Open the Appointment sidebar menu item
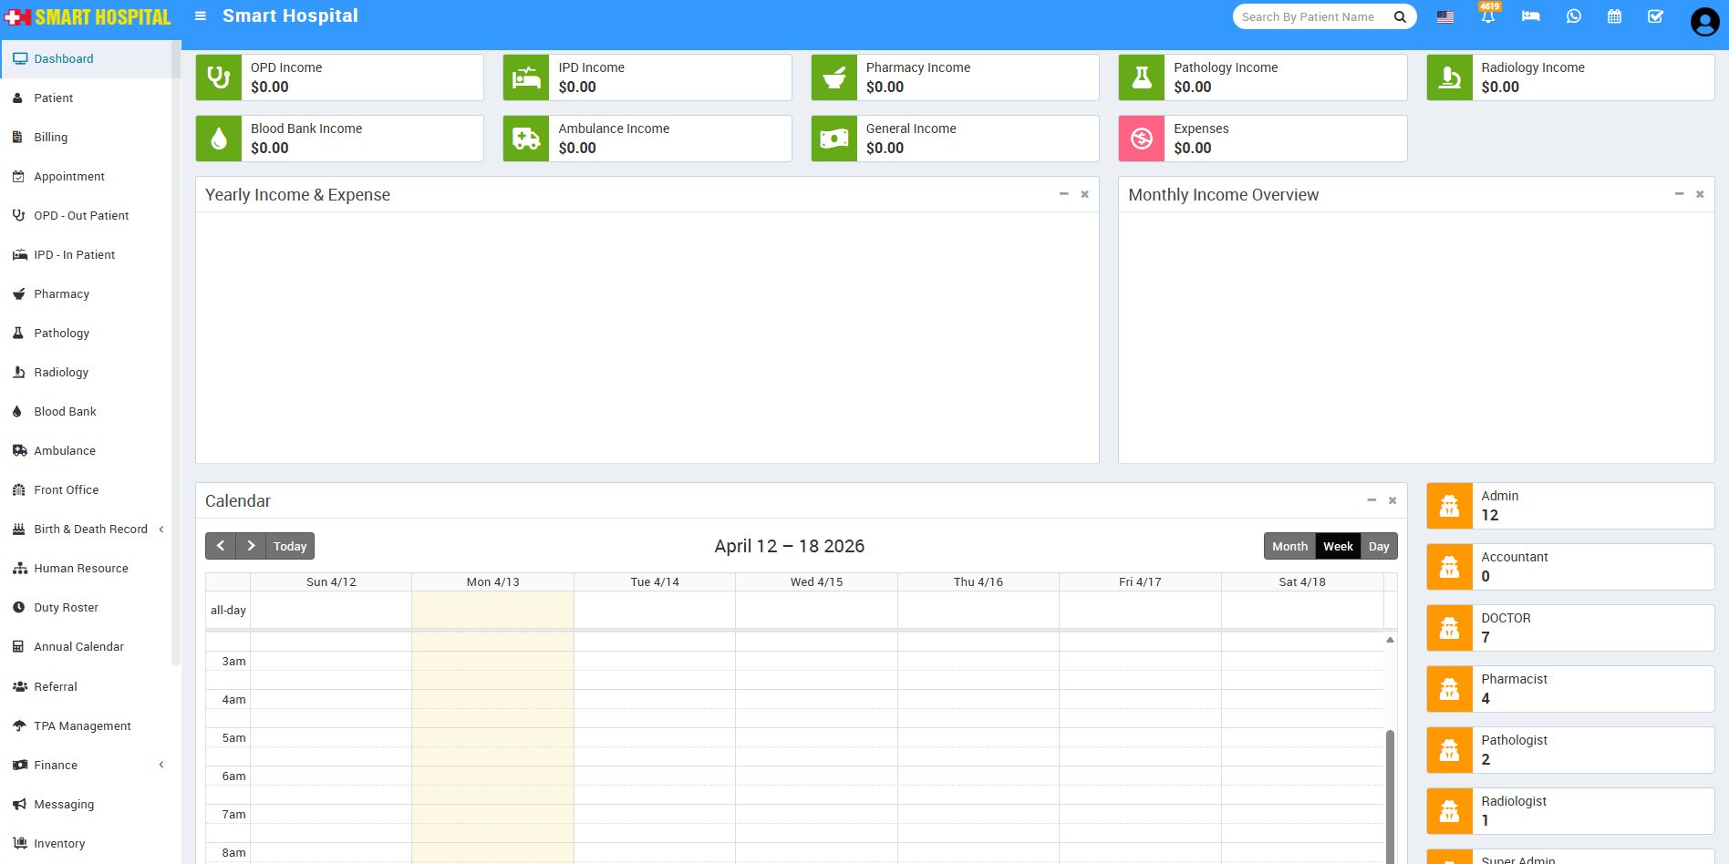 tap(86, 177)
